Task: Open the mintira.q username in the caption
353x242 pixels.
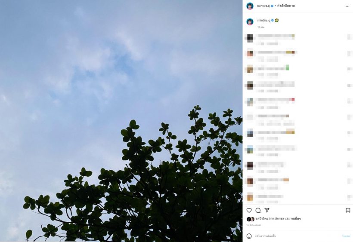Action: [x=263, y=20]
